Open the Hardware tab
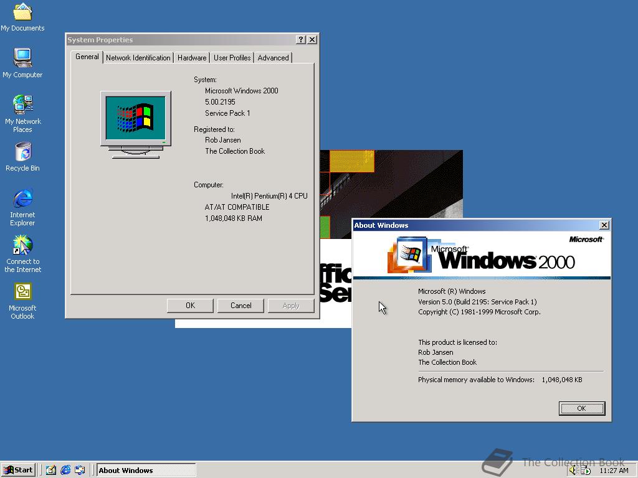The width and height of the screenshot is (638, 478). (x=192, y=58)
